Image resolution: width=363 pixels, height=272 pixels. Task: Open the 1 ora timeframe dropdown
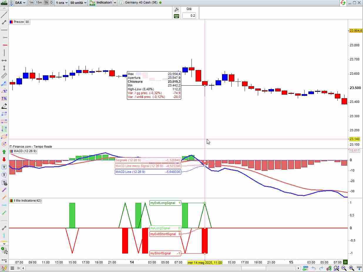pyautogui.click(x=62, y=3)
